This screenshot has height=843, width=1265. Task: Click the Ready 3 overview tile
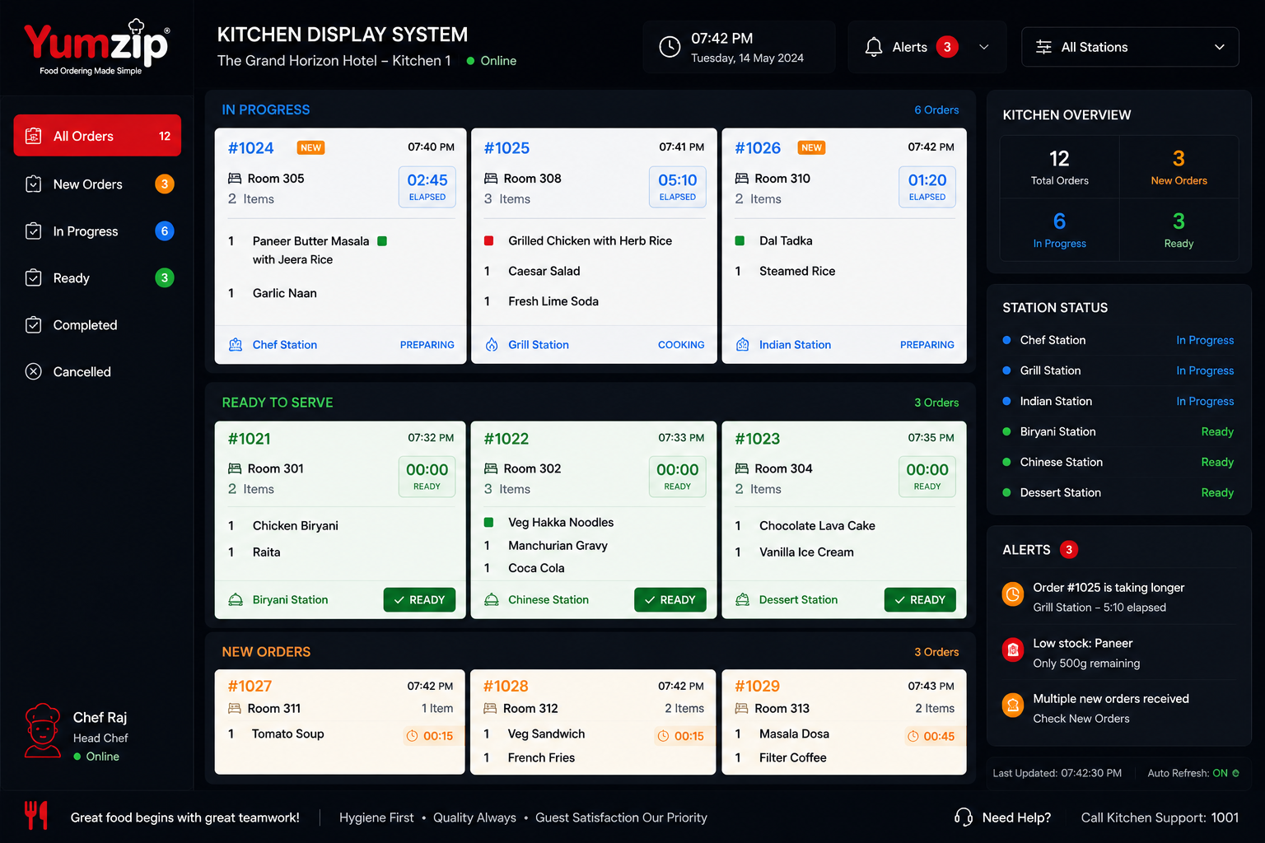pos(1179,231)
